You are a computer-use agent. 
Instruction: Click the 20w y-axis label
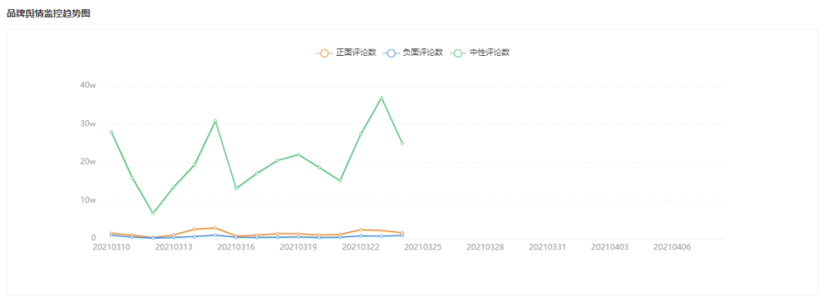point(88,161)
